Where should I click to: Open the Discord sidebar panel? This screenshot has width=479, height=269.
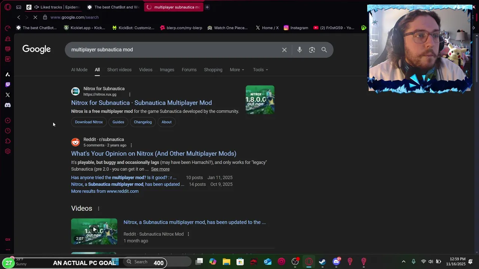tap(7, 105)
